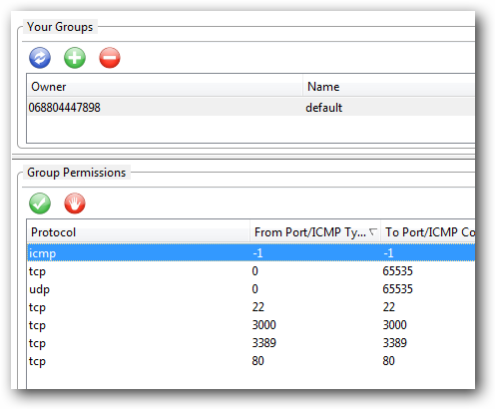This screenshot has height=409, width=495.
Task: Select the tcp row for port 80
Action: (x=250, y=361)
